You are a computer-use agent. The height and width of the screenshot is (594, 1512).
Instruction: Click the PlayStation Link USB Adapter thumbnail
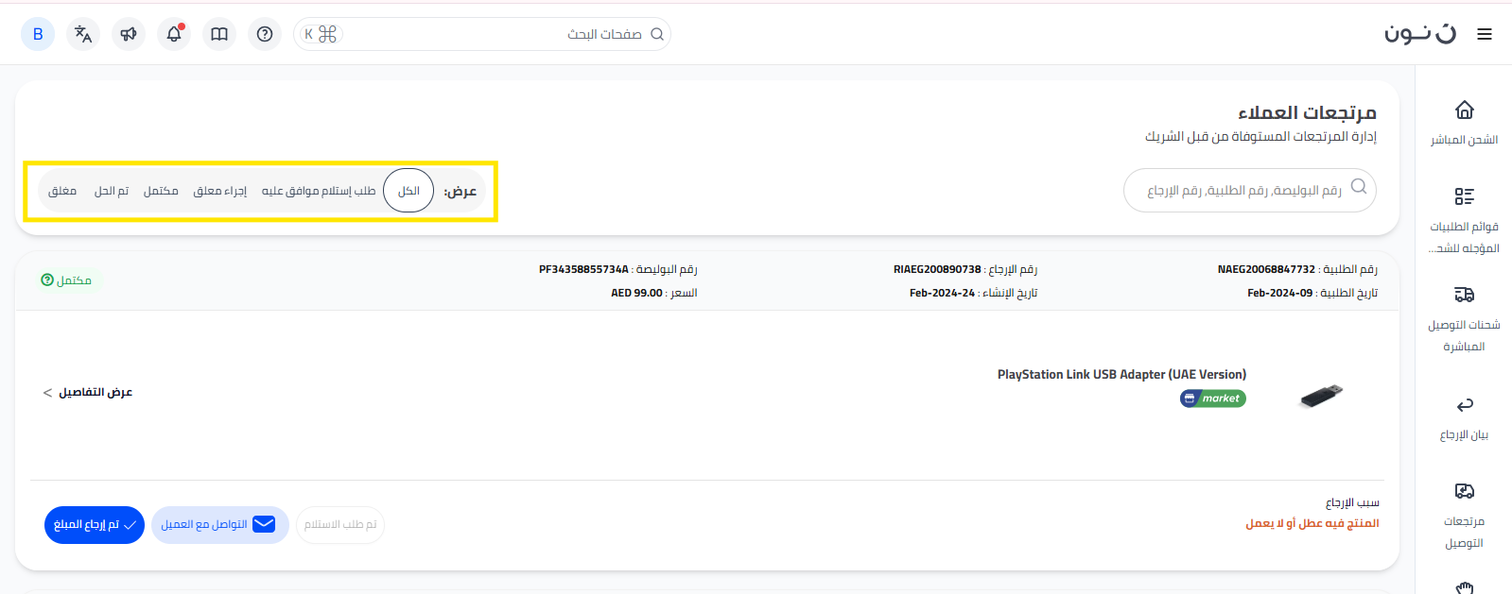tap(1321, 395)
